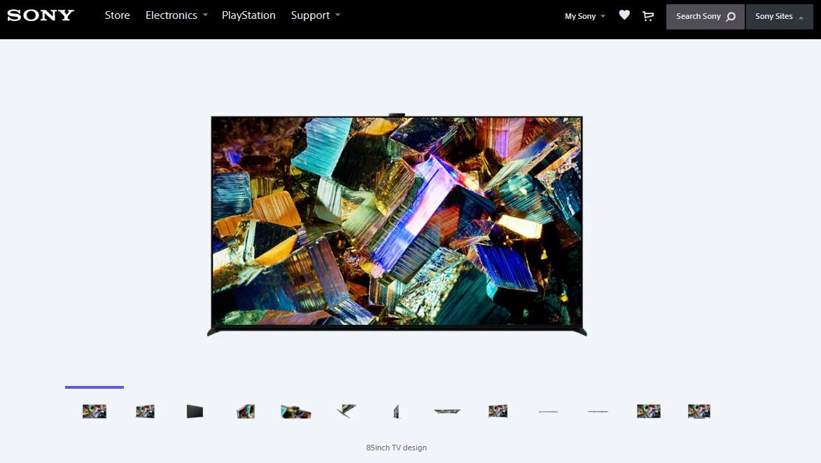Select the eleventh thumbnail, thin line with stand
The image size is (821, 463).
pos(598,412)
